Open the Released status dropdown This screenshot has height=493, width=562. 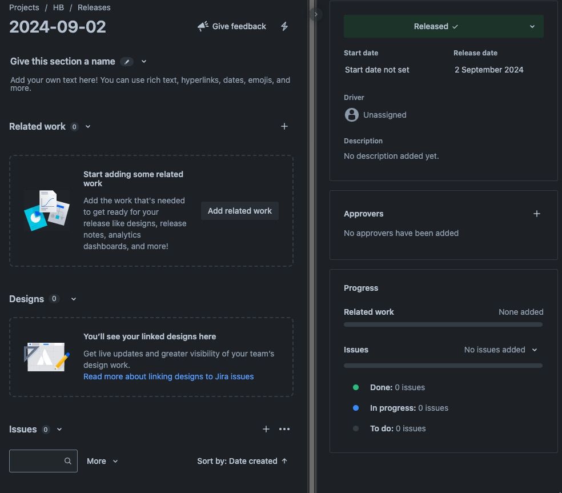(x=443, y=26)
